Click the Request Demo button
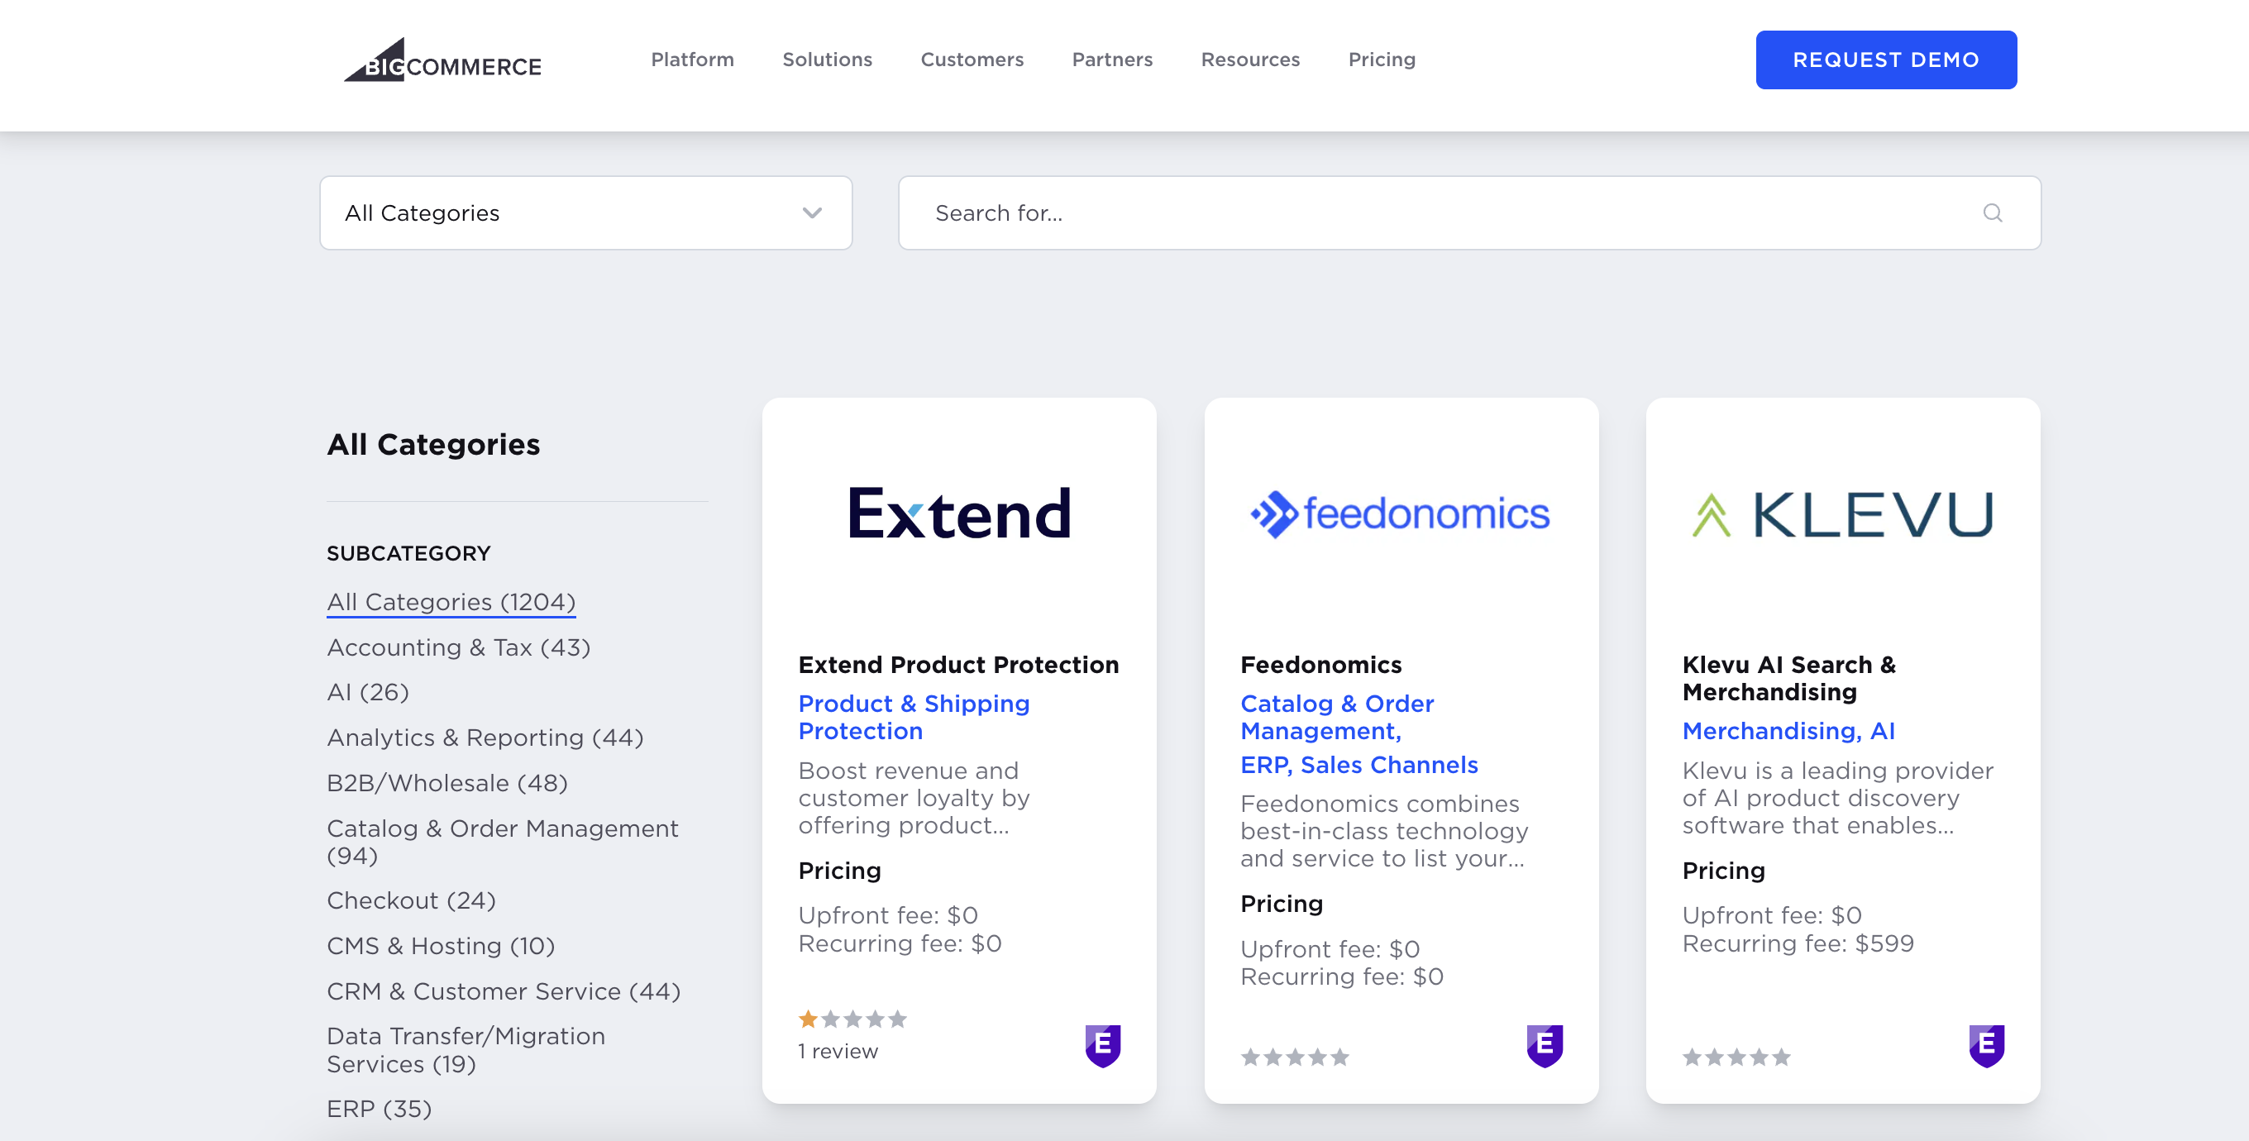 (x=1886, y=60)
